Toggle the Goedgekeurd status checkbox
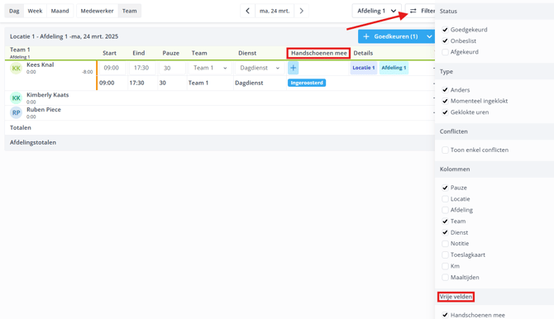The image size is (554, 319). point(445,30)
